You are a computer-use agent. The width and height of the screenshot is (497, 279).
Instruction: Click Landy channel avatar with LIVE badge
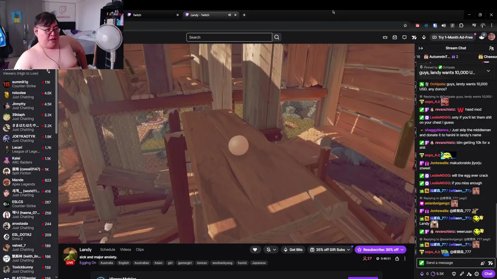coord(70,256)
